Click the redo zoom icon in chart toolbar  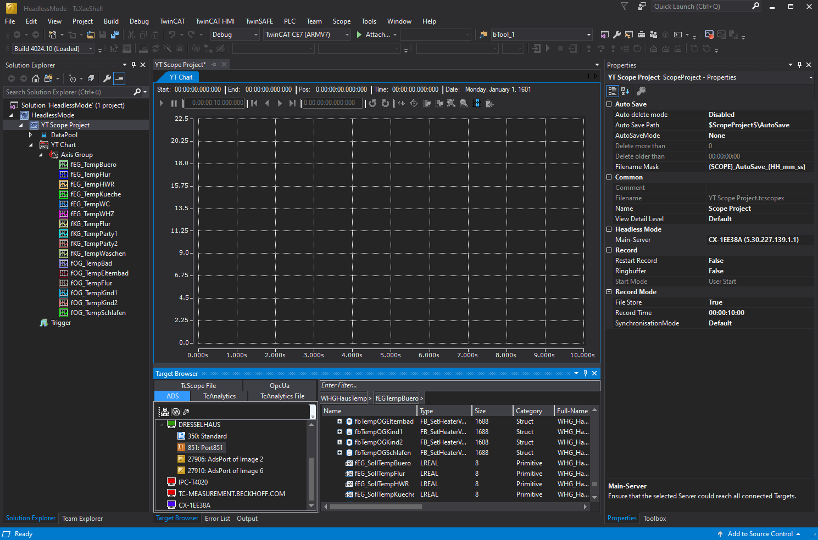[x=385, y=103]
